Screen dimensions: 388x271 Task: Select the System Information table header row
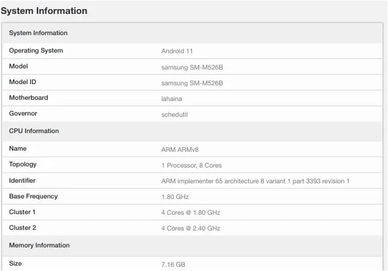38,33
